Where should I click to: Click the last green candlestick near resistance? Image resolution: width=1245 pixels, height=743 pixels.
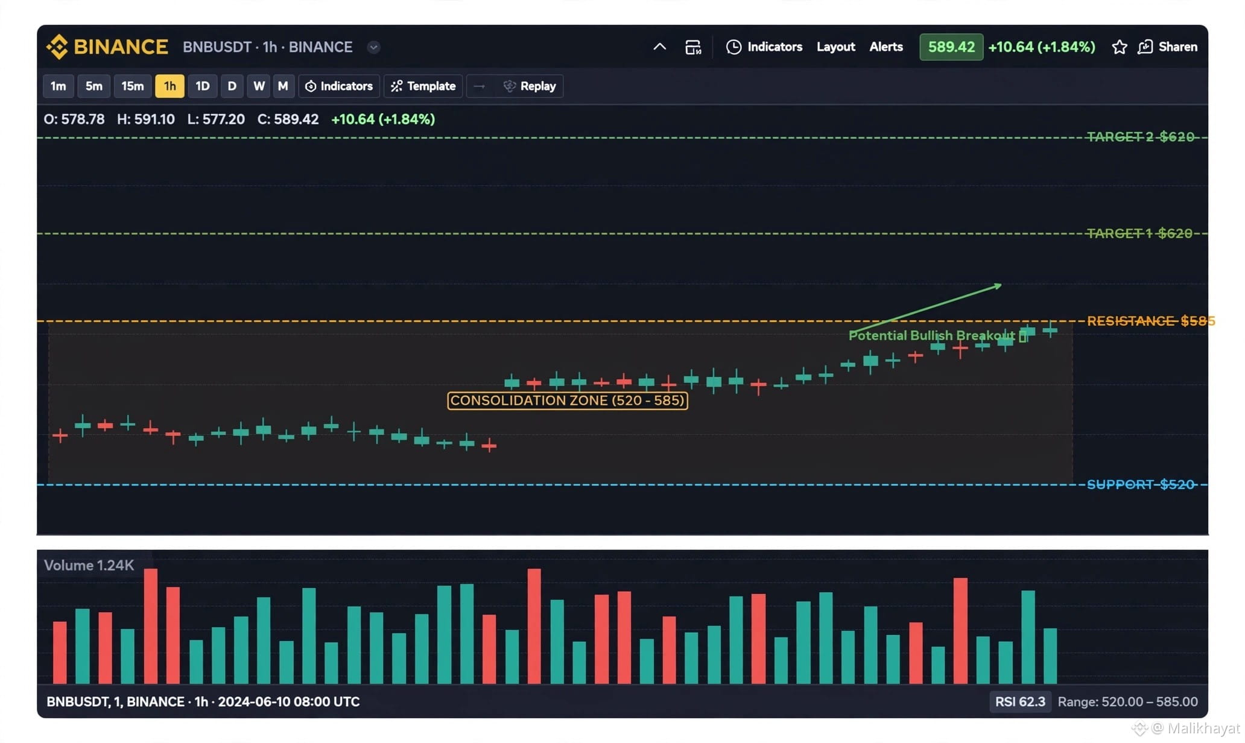pyautogui.click(x=1050, y=329)
